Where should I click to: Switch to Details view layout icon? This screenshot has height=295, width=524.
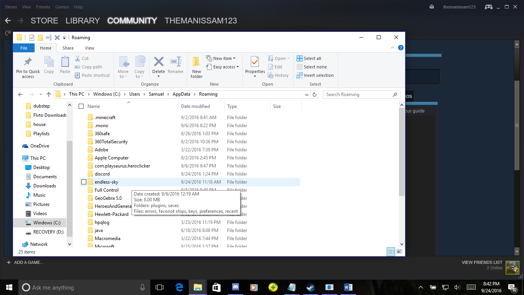391,252
